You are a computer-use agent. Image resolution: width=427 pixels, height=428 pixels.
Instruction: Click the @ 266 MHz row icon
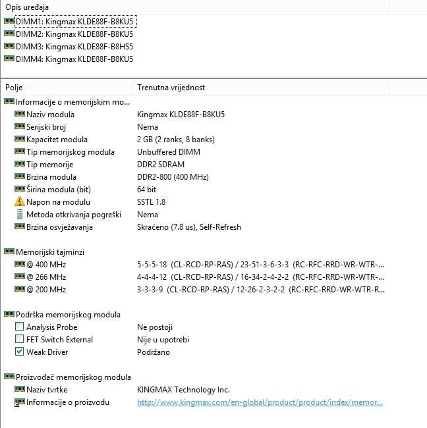pos(20,277)
